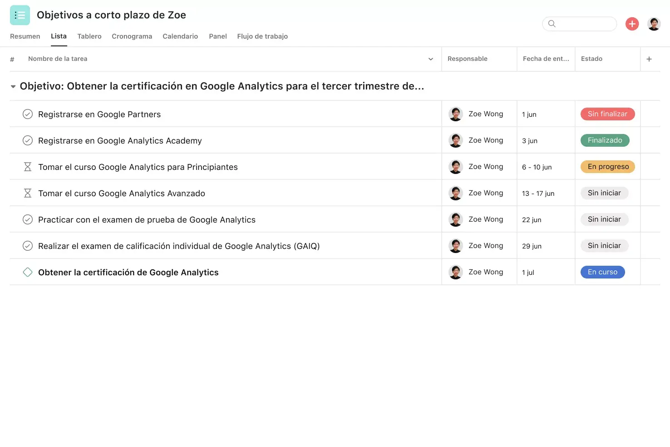Viewport: 670px width, 447px height.
Task: Click the Objetivo section heading text
Action: 222,86
